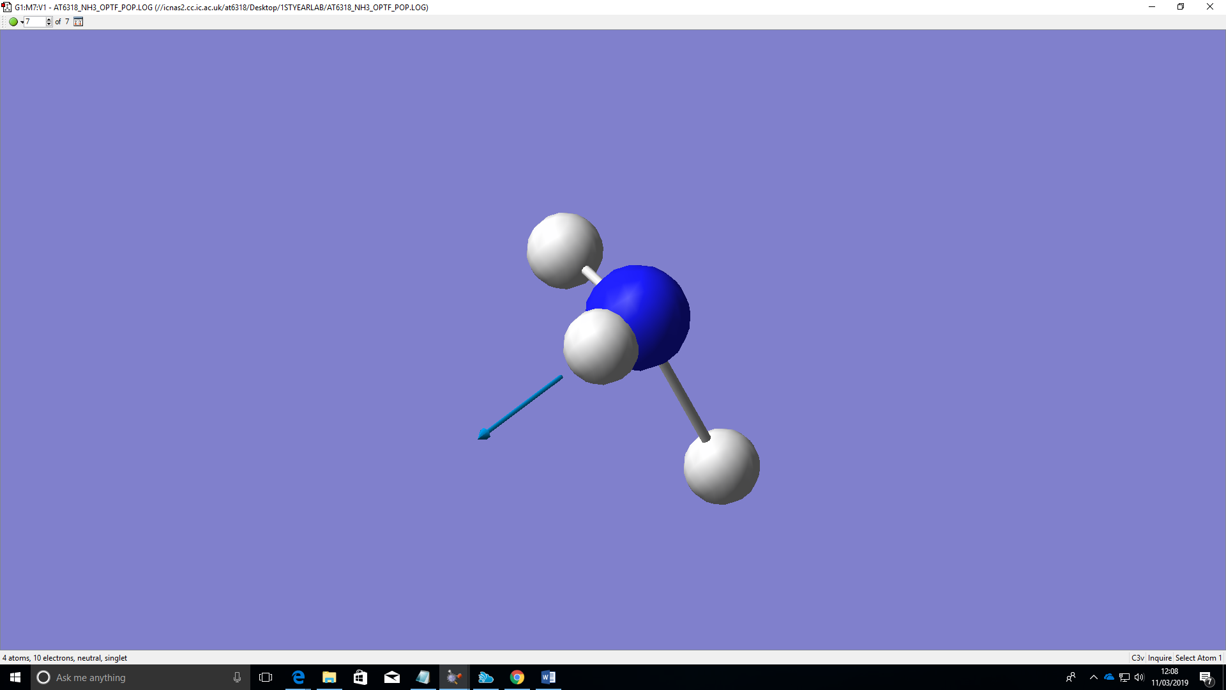Screen dimensions: 1226x690
Task: Click the C3v point group label
Action: 1137,658
